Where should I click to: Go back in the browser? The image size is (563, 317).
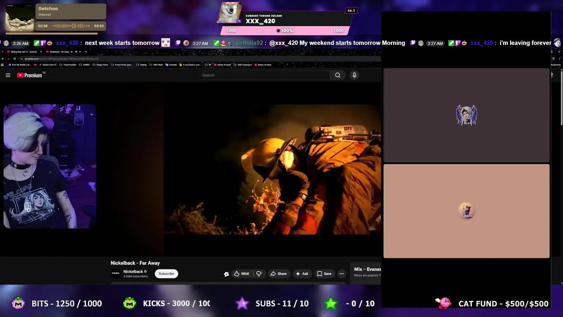3,59
